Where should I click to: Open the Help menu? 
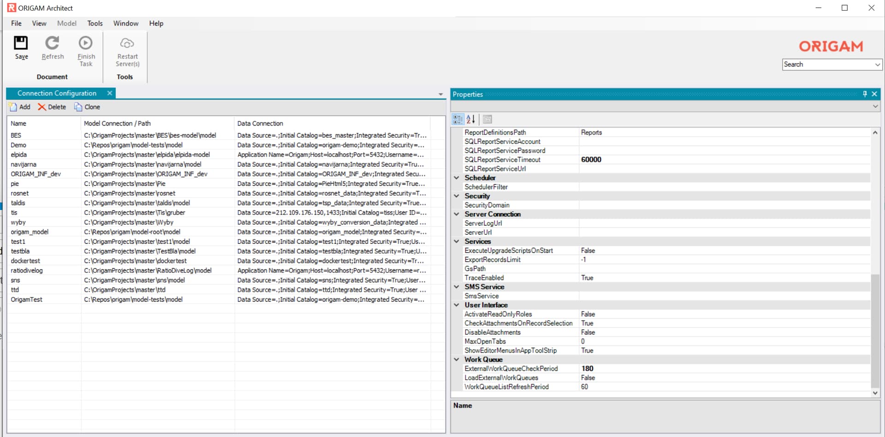pos(156,23)
